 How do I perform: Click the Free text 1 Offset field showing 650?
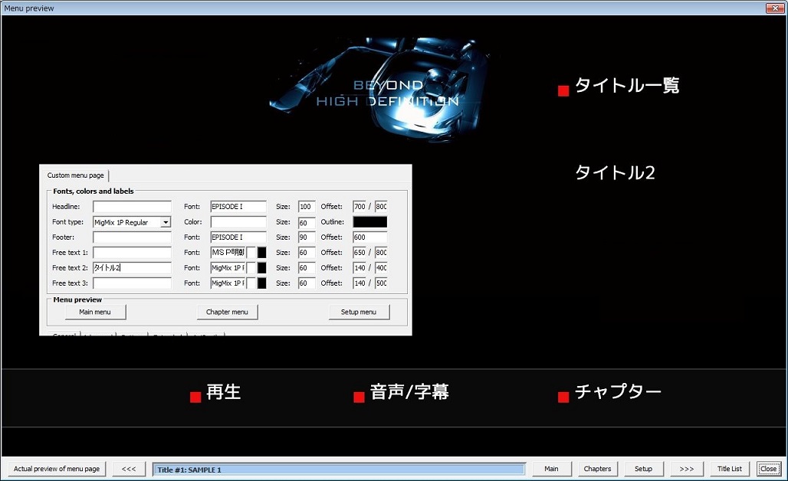click(360, 253)
